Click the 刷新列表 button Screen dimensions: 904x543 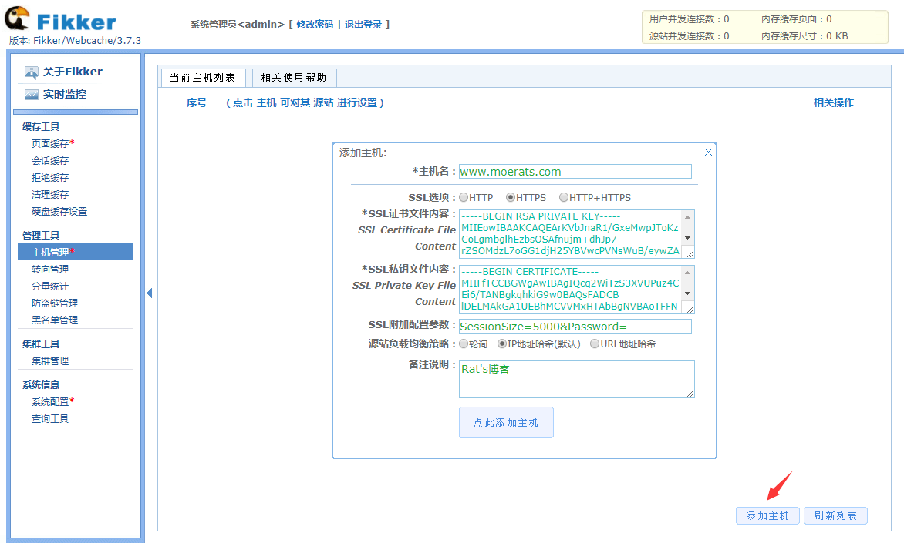click(x=835, y=516)
